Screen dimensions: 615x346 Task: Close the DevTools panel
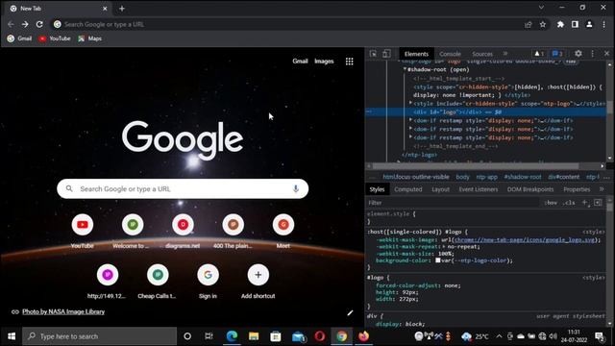coord(606,54)
